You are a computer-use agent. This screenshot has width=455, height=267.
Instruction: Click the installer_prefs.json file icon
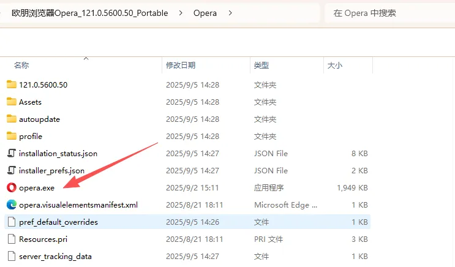(x=11, y=170)
